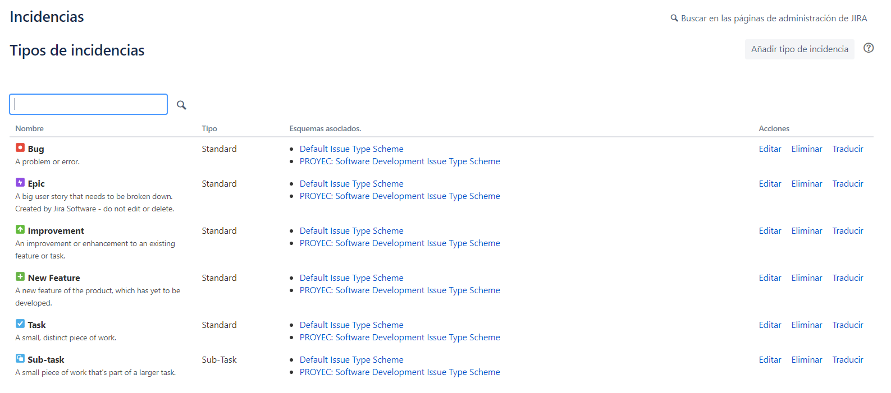Open Default Issue Type Scheme in Task row
The image size is (891, 393).
(351, 325)
